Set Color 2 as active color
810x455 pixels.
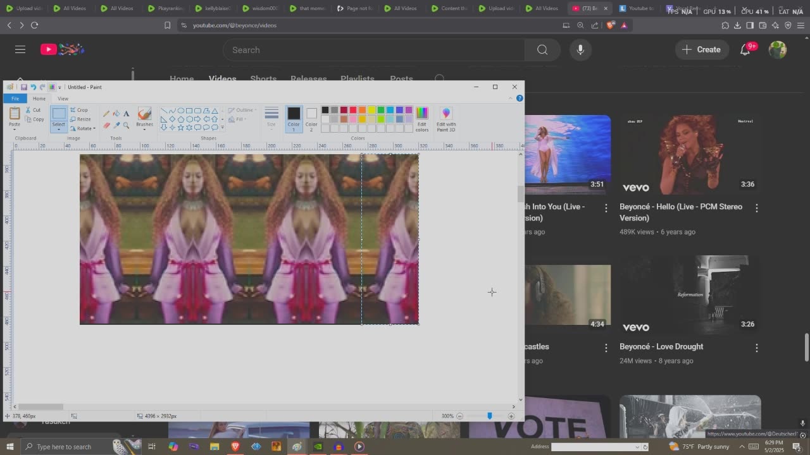coord(311,118)
